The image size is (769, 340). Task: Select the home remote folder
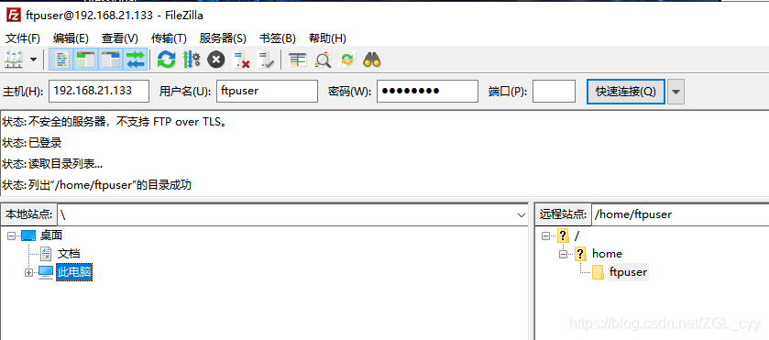607,254
